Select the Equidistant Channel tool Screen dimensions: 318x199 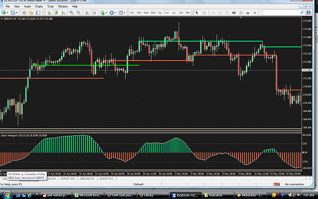241,13
